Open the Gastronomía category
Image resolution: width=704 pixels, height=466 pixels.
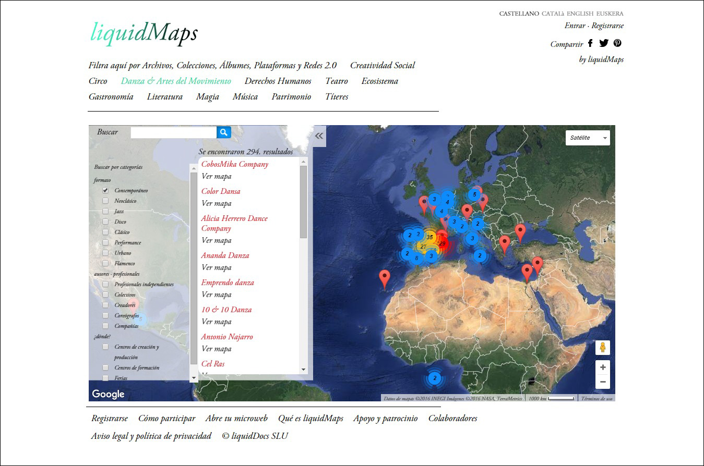coord(111,96)
